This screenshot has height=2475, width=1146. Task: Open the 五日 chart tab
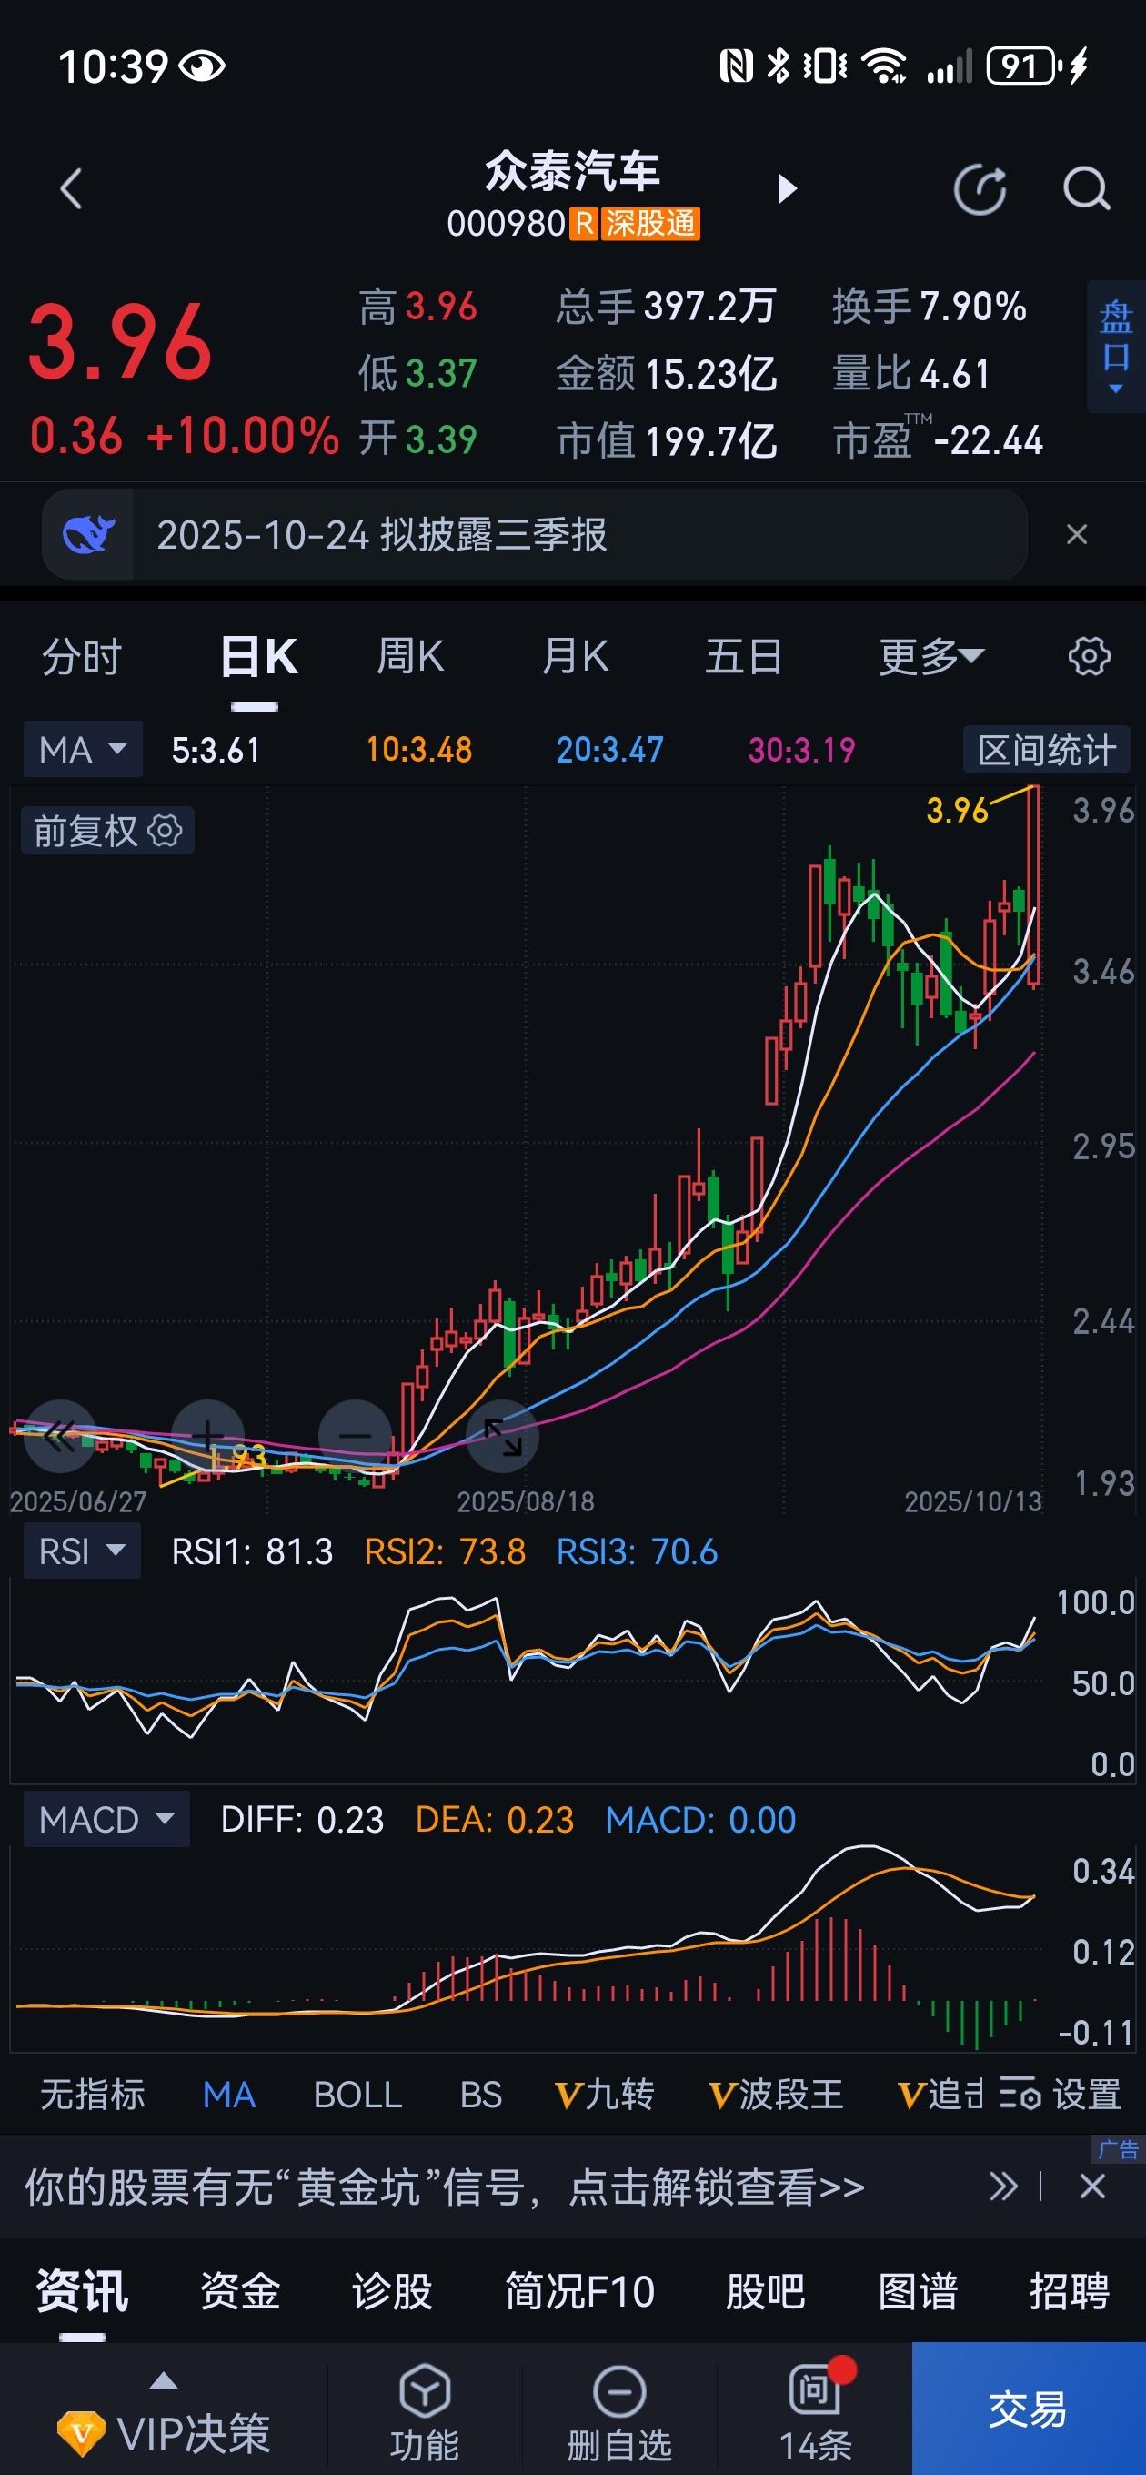(x=743, y=657)
